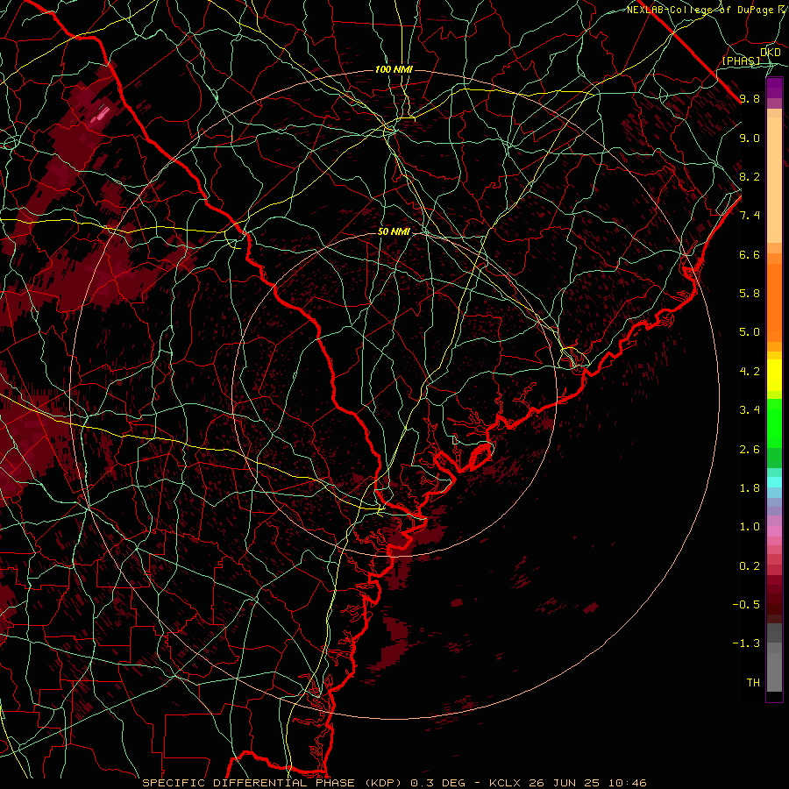Pick the yellow segment of the color bar
This screenshot has height=789, width=789.
coord(774,375)
